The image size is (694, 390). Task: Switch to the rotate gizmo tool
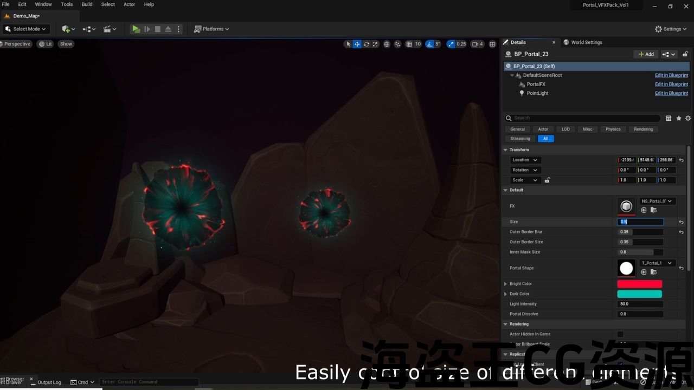tap(367, 44)
